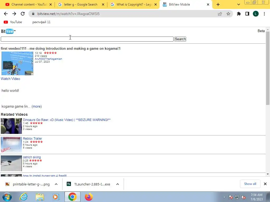Viewport: 270px width, 202px height.
Task: Open the Extensions puzzle icon
Action: pyautogui.click(x=239, y=14)
